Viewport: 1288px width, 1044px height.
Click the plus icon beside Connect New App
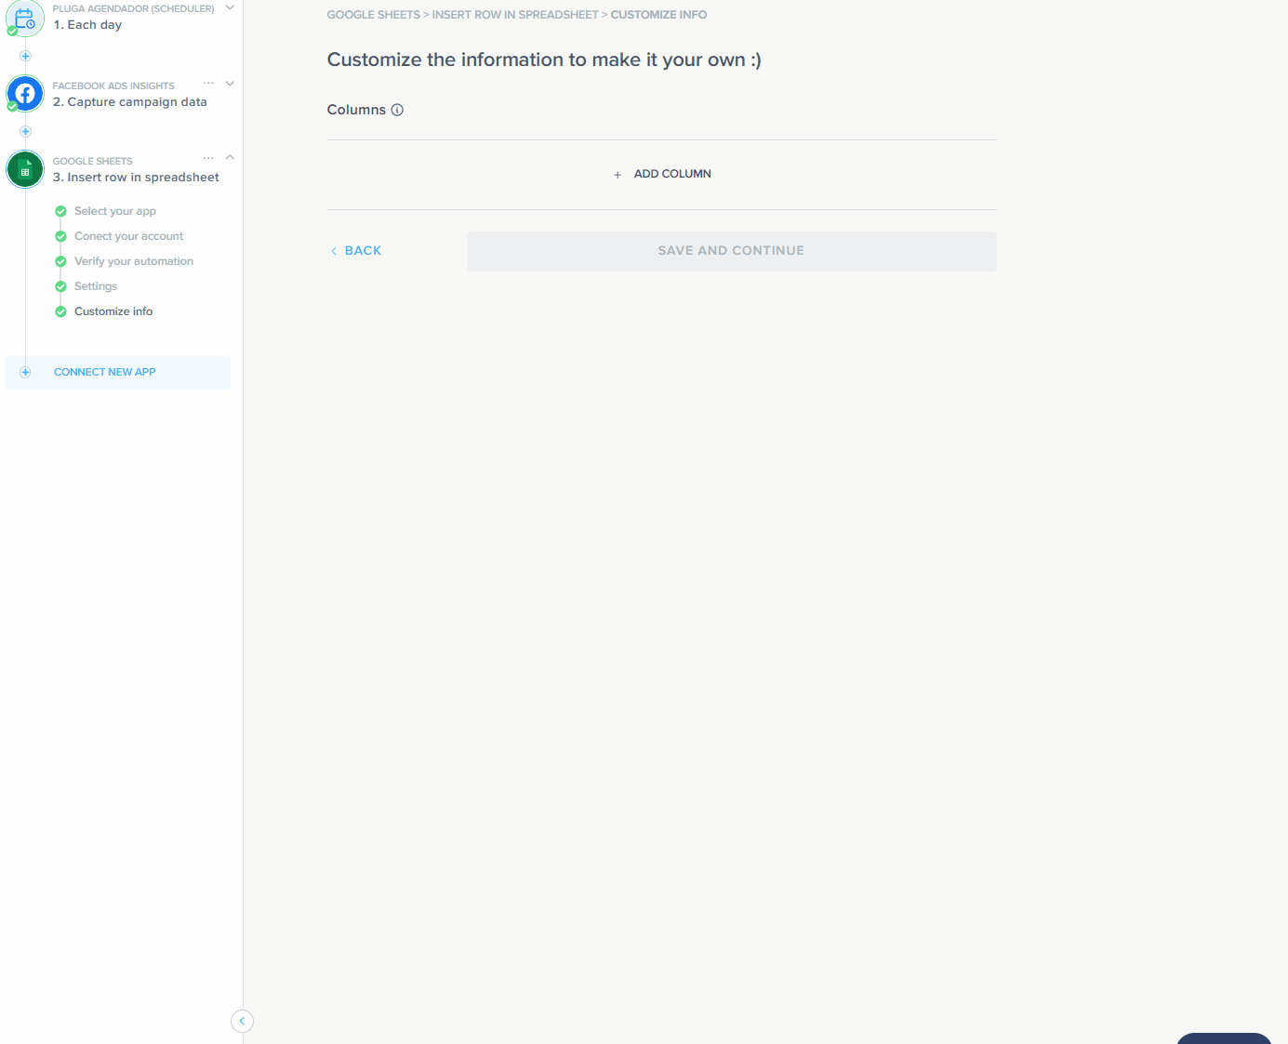pyautogui.click(x=25, y=372)
